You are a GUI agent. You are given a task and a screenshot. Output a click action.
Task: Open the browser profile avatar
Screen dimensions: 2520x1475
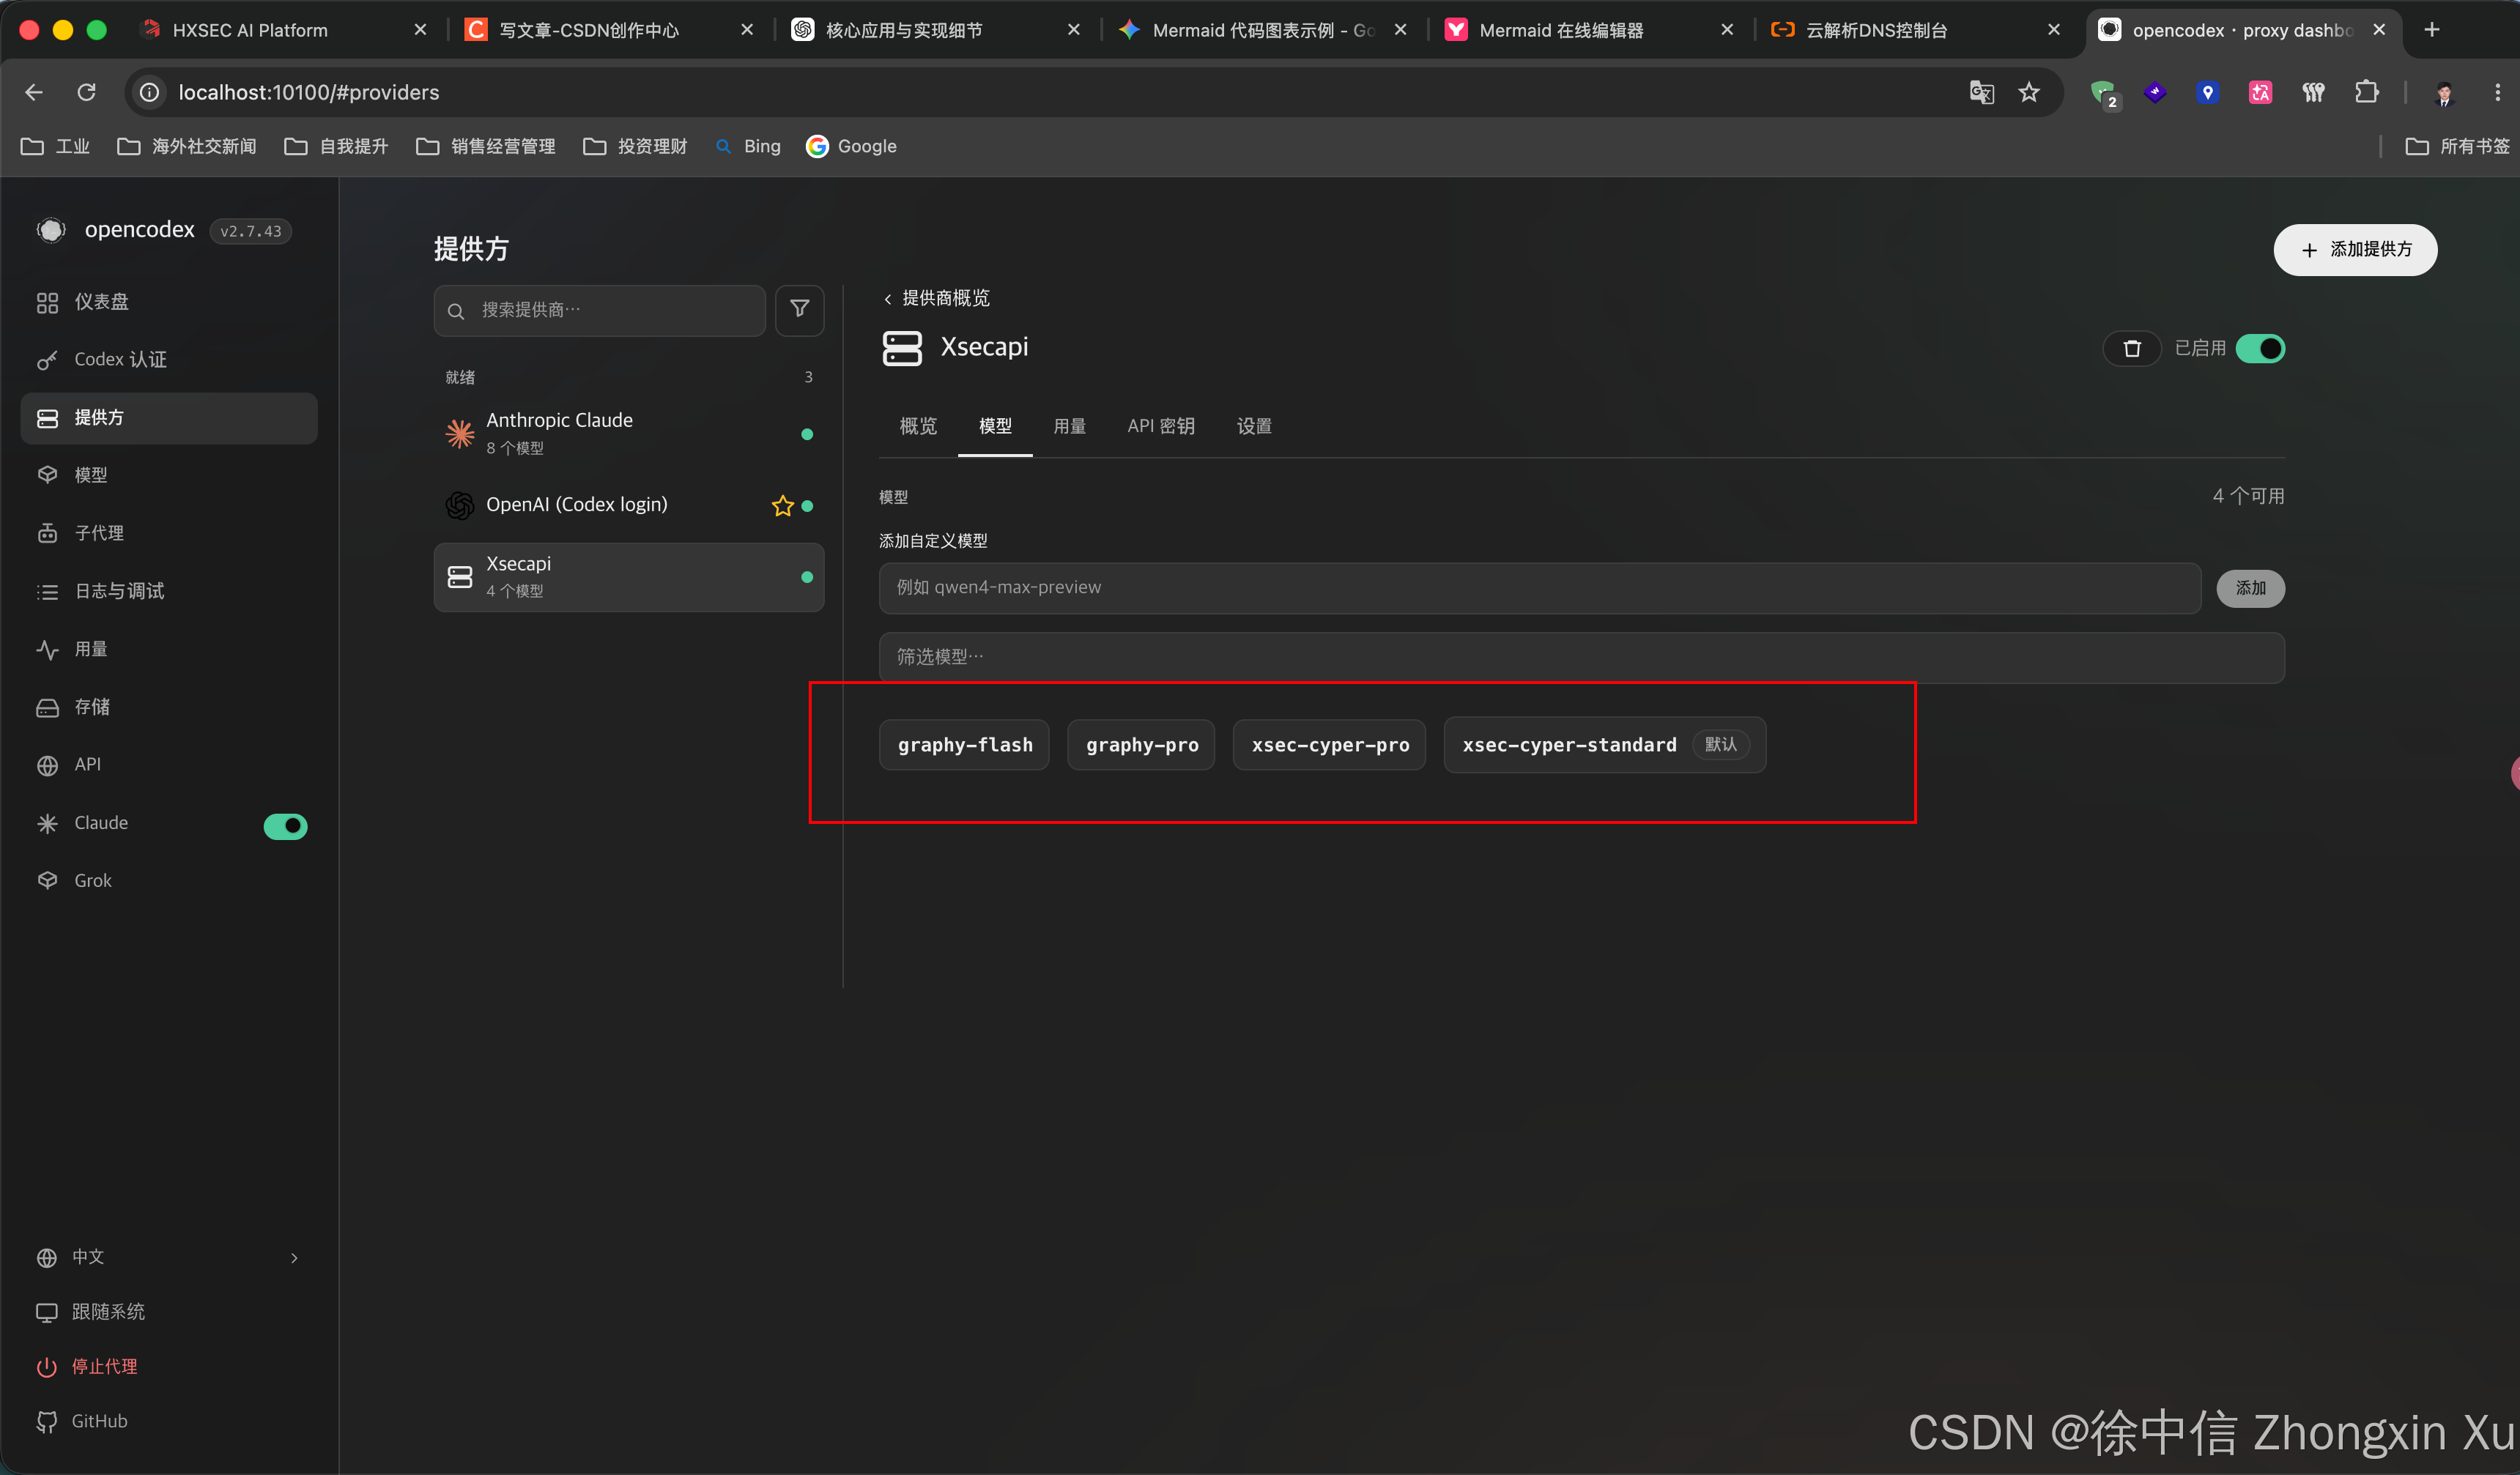tap(2445, 93)
